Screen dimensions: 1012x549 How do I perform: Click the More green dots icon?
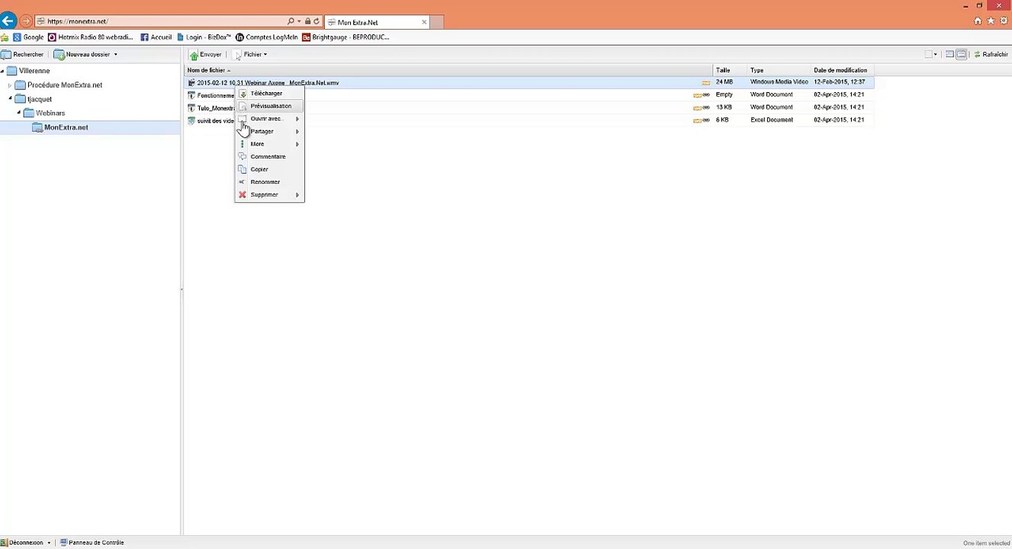coord(243,144)
